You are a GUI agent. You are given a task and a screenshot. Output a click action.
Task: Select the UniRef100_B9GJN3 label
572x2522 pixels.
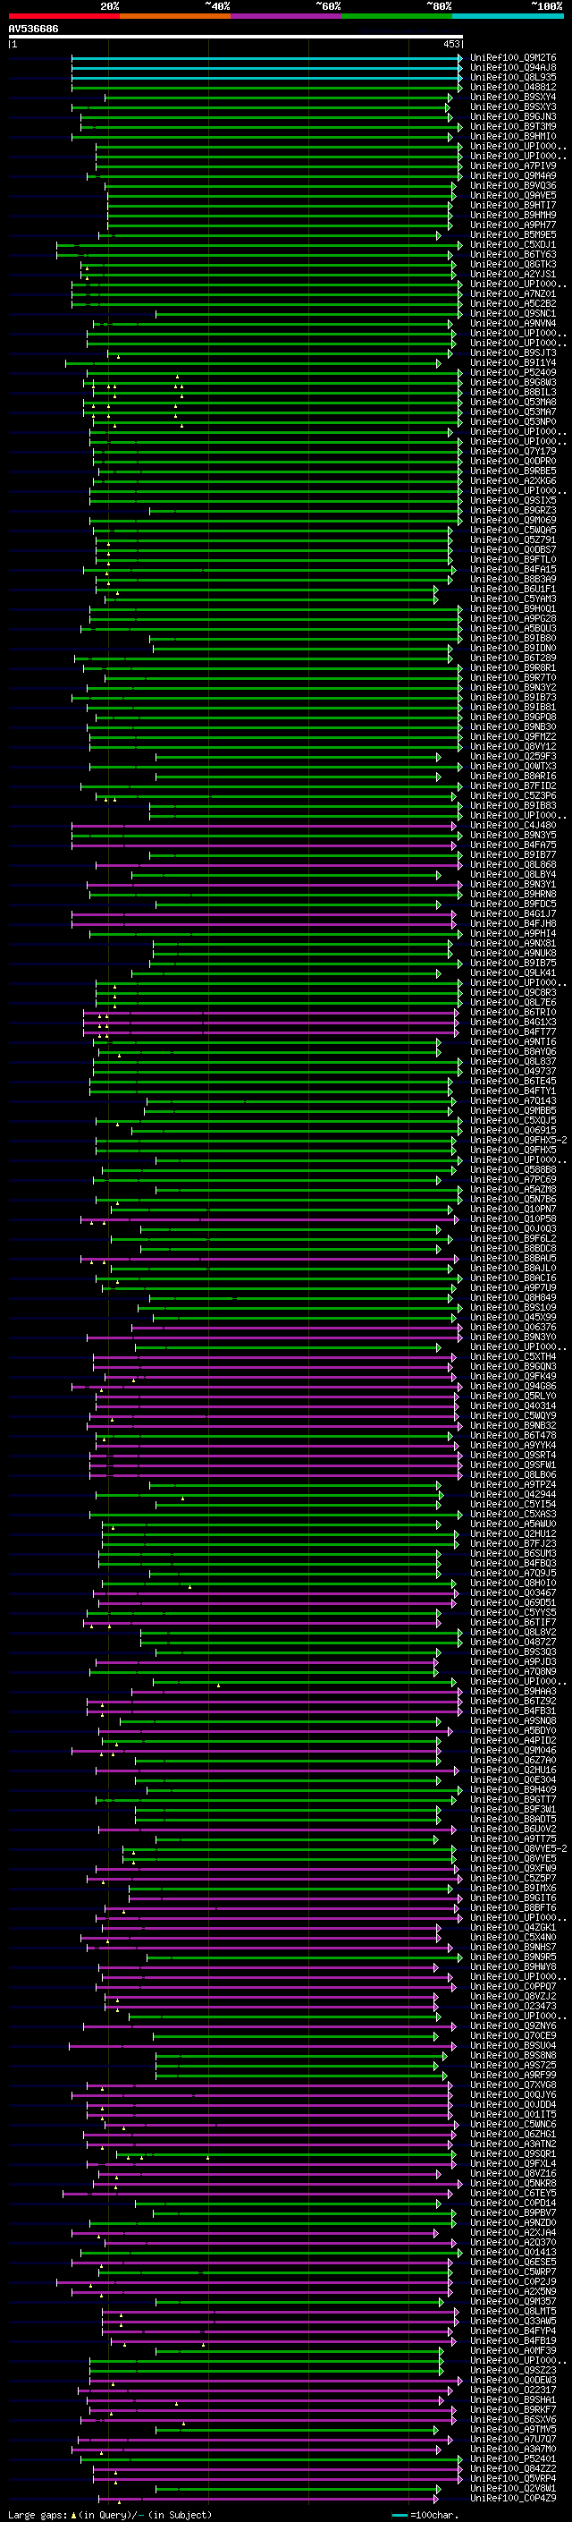click(x=513, y=116)
